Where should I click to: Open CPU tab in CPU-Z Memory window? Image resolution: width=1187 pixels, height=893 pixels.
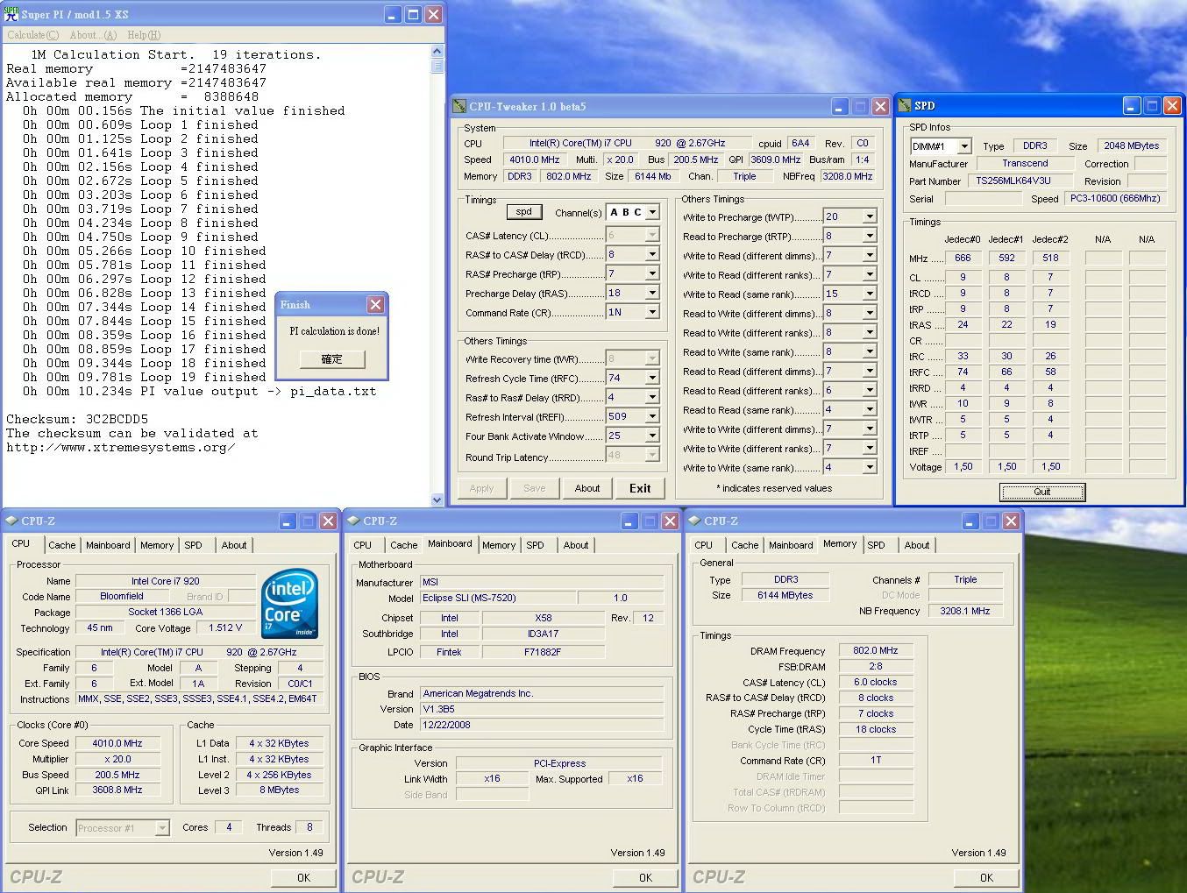703,545
